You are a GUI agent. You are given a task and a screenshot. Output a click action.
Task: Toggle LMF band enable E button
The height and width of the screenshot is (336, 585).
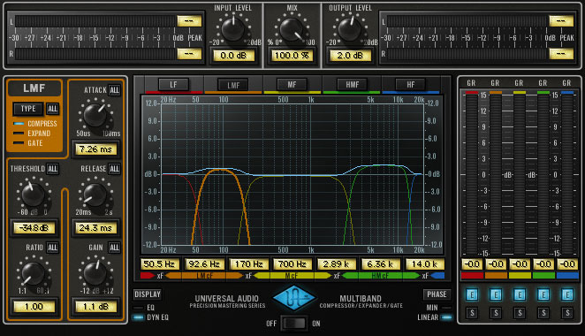click(496, 295)
